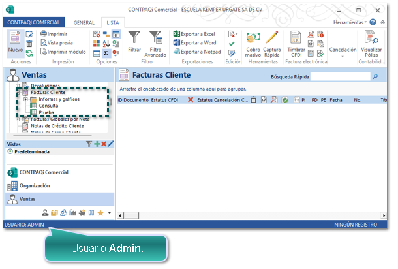Add a new view with green plus

pyautogui.click(x=97, y=144)
